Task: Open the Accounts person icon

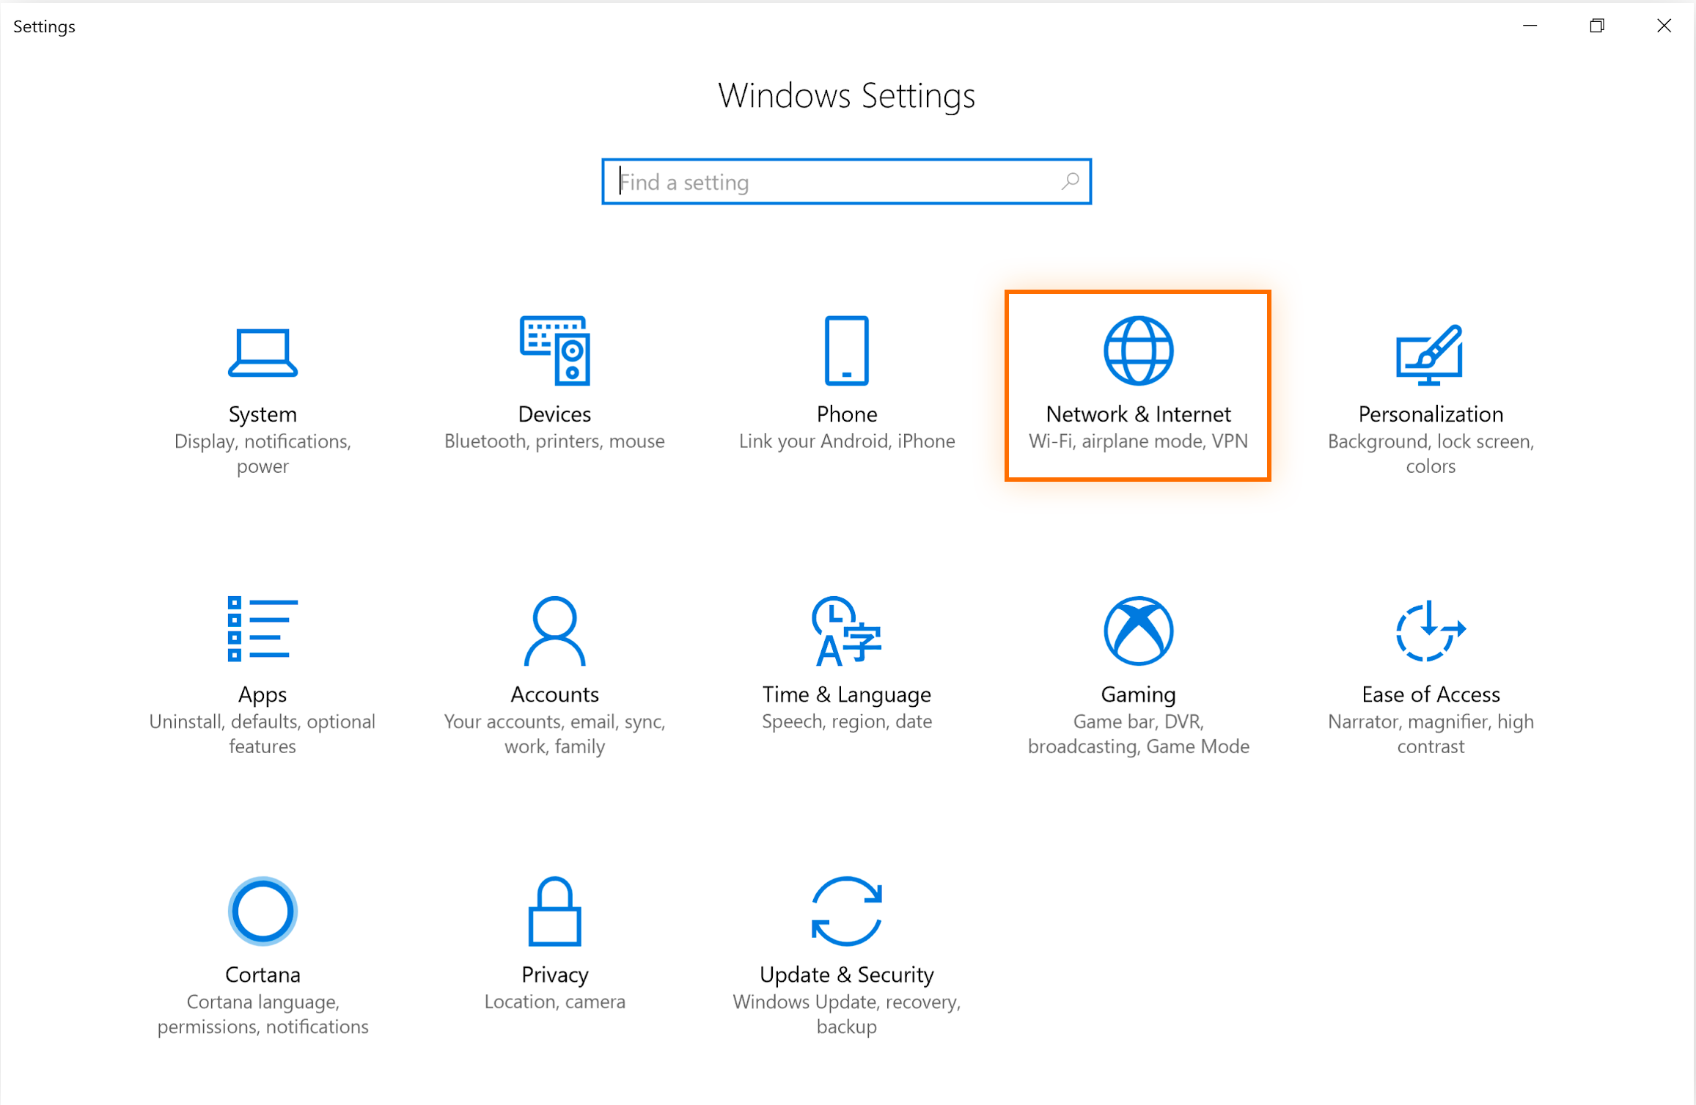Action: click(555, 631)
